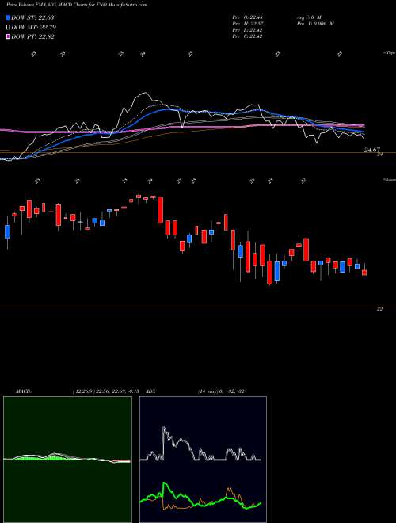The width and height of the screenshot is (396, 523).
Task: Click the MACD (12,26,9) parameter values
Action: (108, 391)
